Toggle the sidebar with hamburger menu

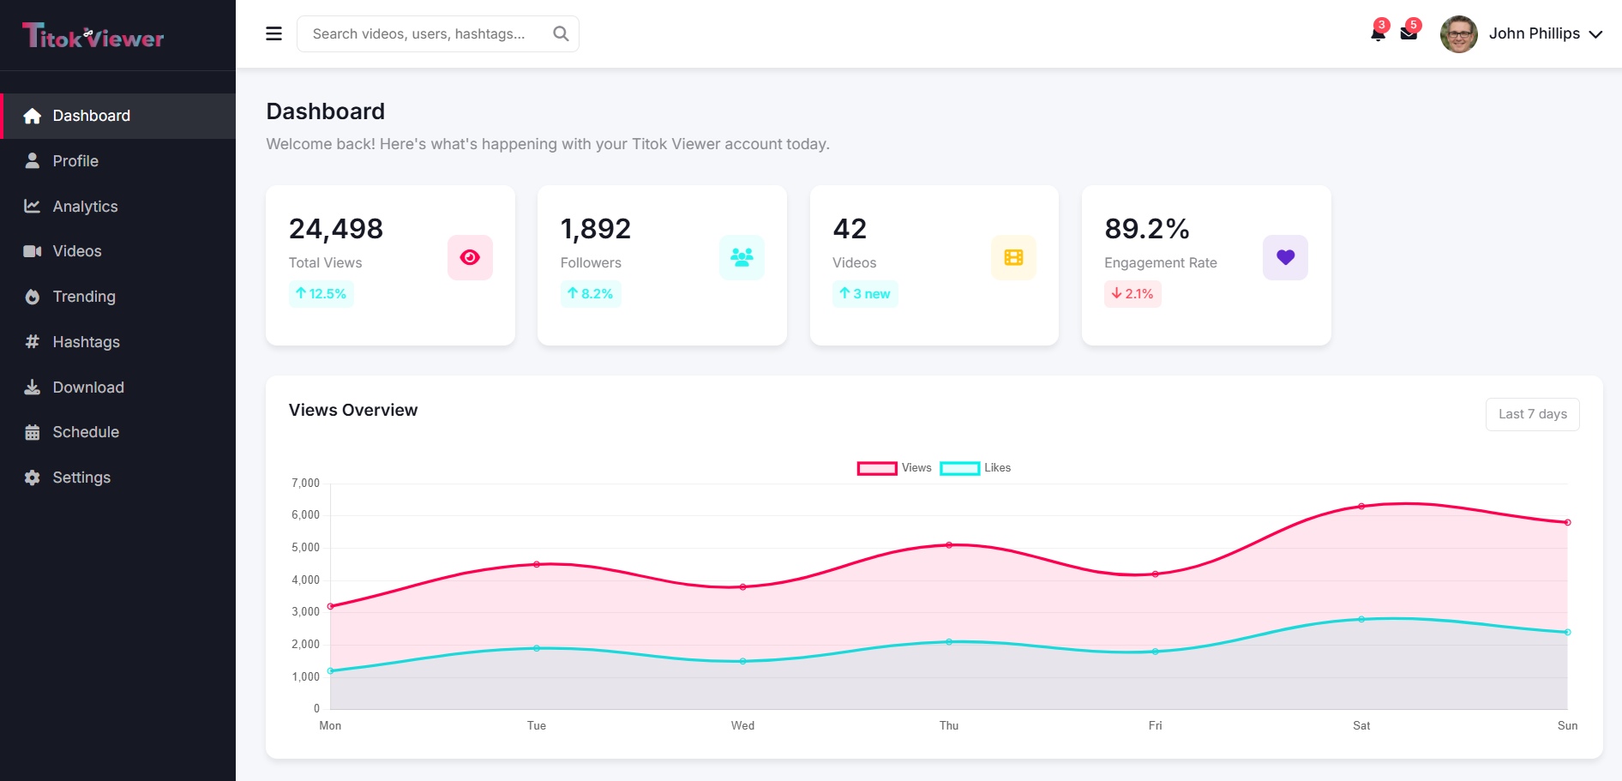point(273,33)
